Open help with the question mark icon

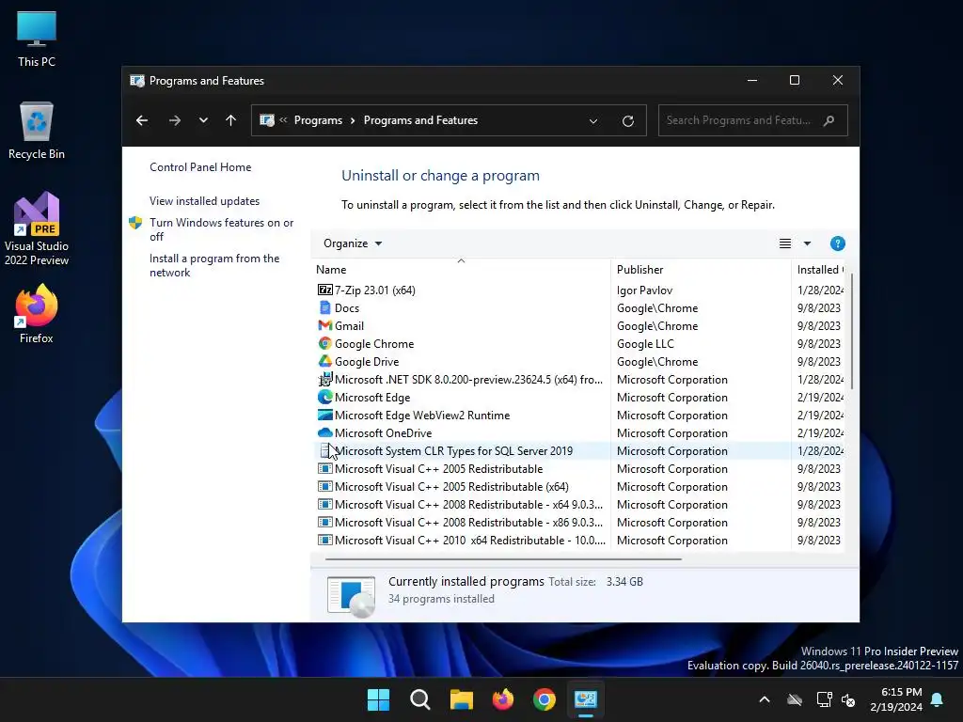(x=837, y=243)
